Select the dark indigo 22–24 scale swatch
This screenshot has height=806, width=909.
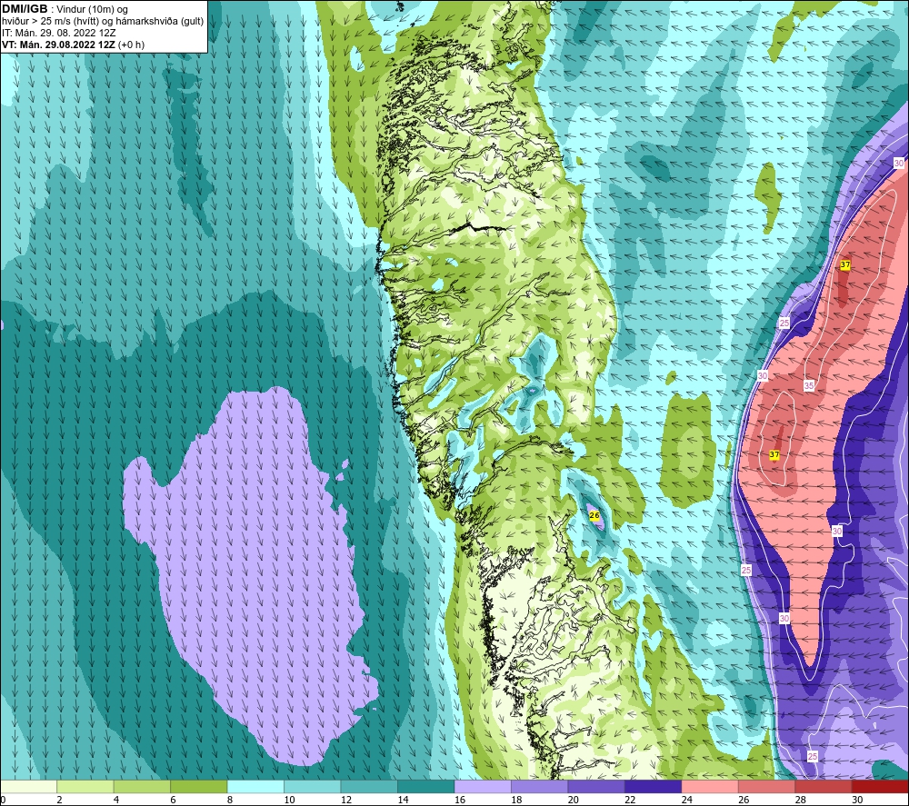[654, 786]
